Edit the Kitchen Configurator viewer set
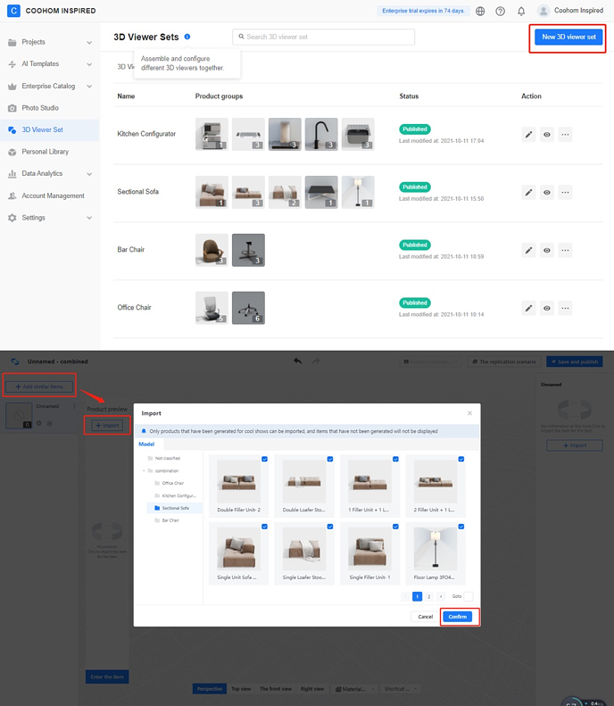This screenshot has width=614, height=706. click(x=528, y=134)
